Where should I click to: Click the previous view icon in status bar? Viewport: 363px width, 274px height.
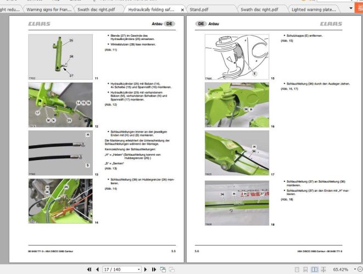click(x=163, y=270)
